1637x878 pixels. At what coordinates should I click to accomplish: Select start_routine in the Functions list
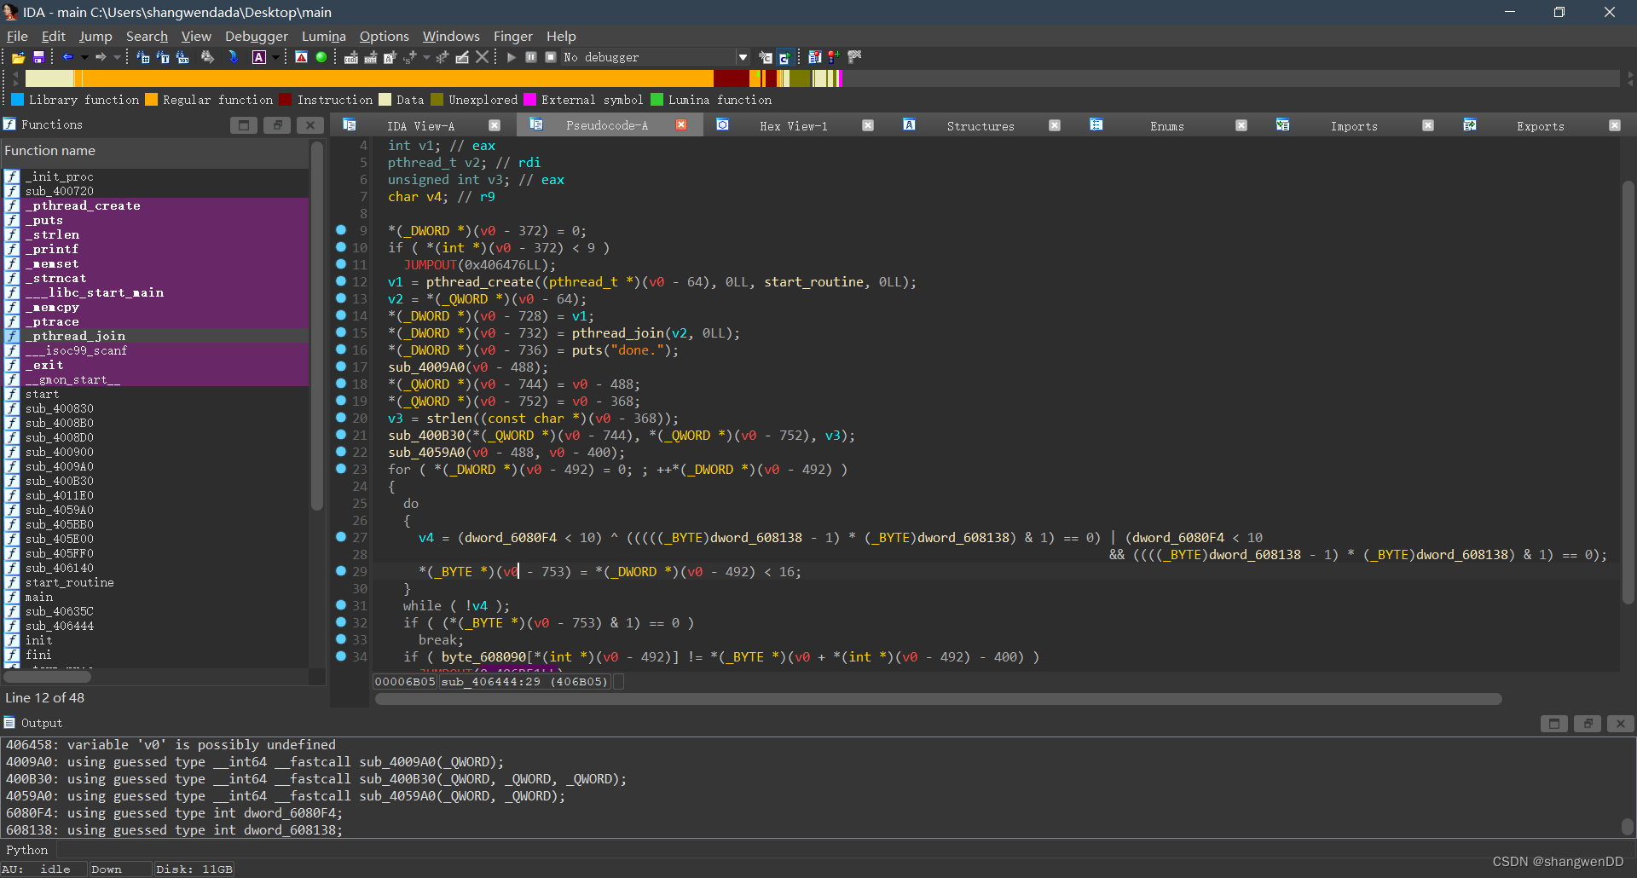69,583
